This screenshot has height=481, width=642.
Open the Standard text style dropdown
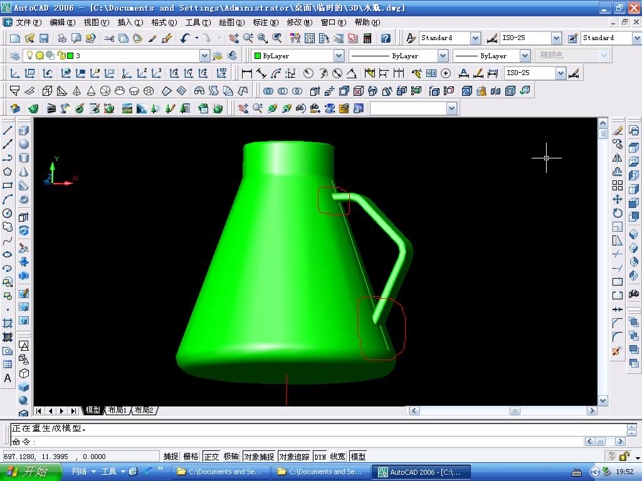[475, 38]
